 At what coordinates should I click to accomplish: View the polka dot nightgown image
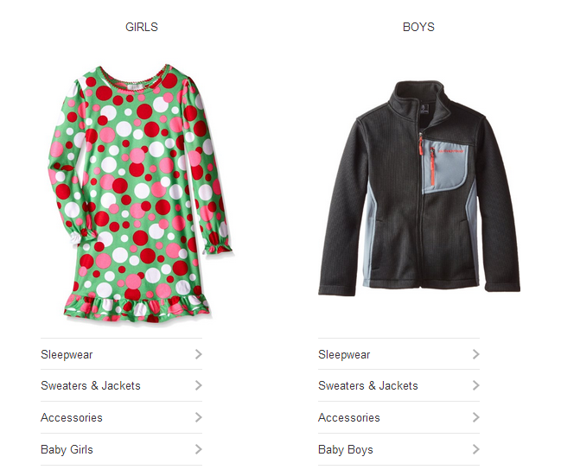[141, 194]
